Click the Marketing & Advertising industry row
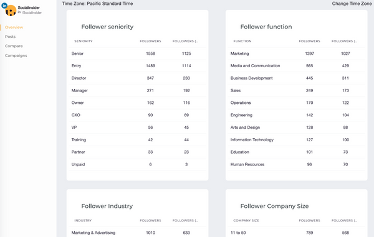The height and width of the screenshot is (237, 374). 137,233
